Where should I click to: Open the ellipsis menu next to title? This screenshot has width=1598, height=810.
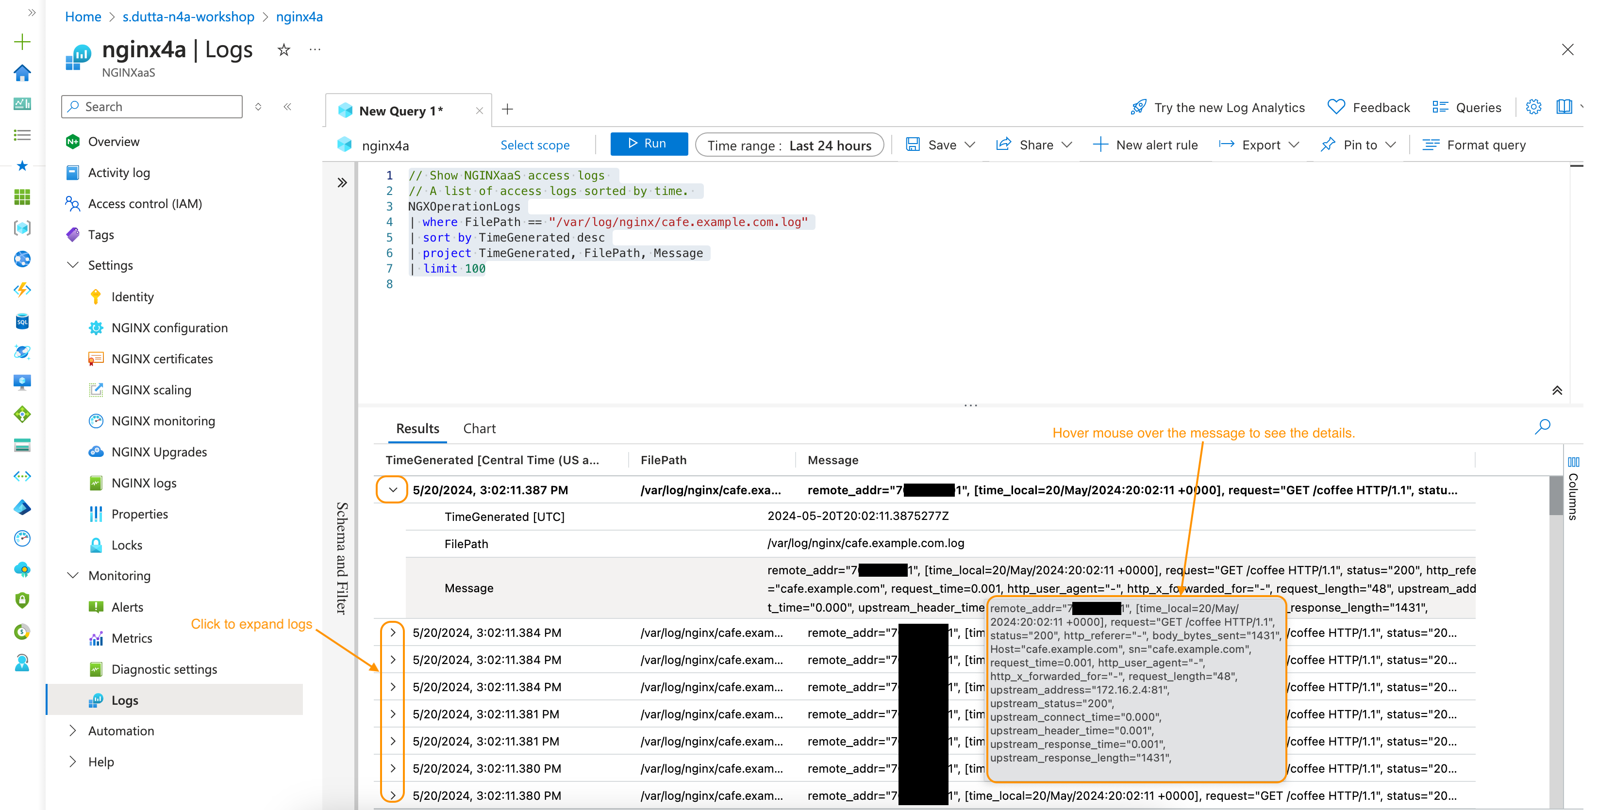(315, 49)
